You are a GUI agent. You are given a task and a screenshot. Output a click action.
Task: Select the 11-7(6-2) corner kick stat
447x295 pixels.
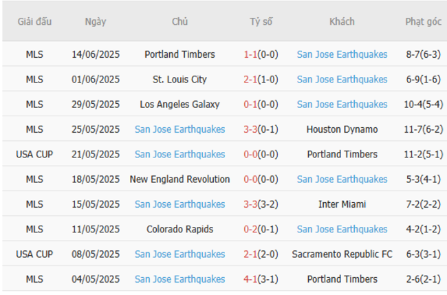click(423, 129)
